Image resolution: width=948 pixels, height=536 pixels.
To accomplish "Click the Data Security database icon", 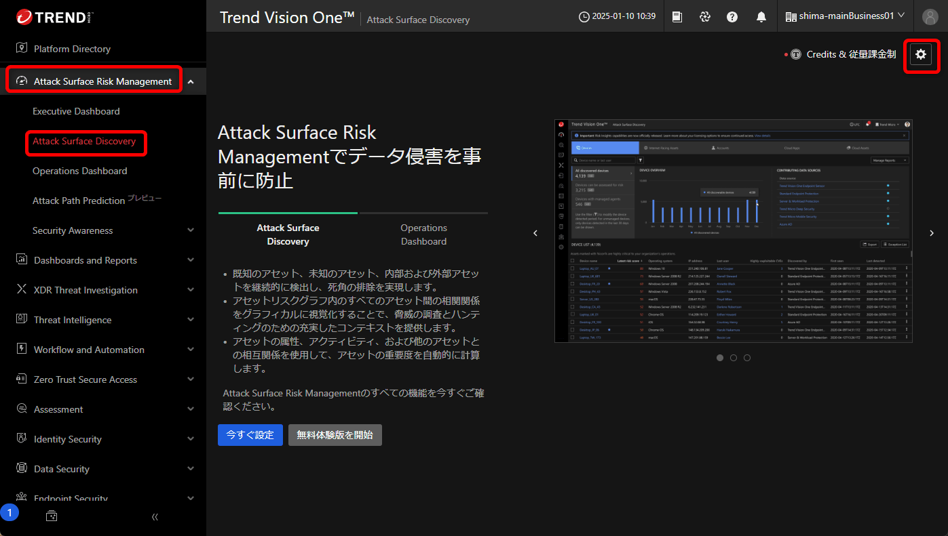I will [21, 468].
